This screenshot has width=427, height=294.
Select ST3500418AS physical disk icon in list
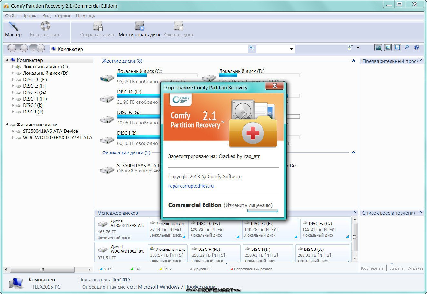click(x=107, y=170)
